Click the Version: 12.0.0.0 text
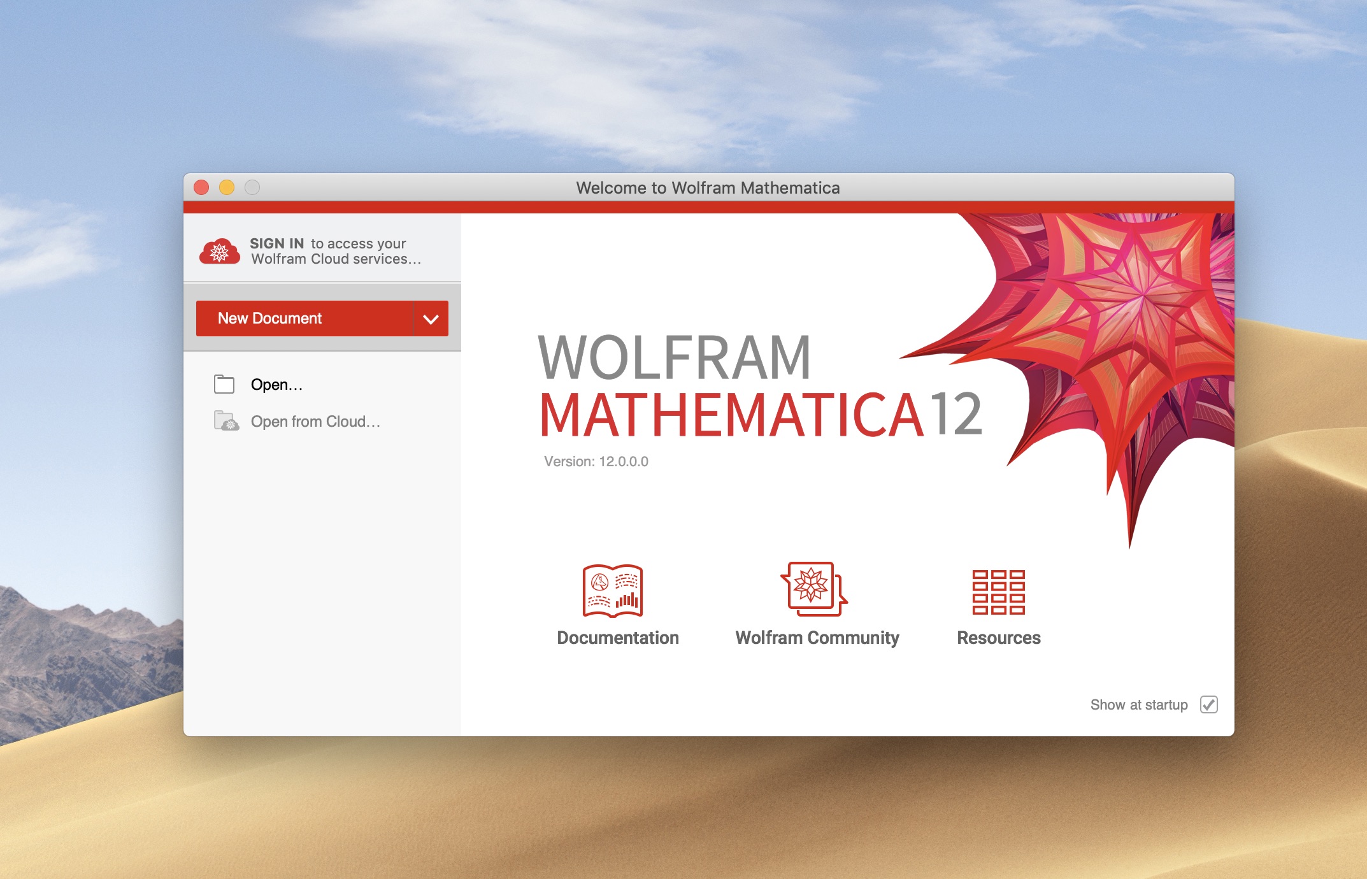The width and height of the screenshot is (1367, 879). pos(596,462)
